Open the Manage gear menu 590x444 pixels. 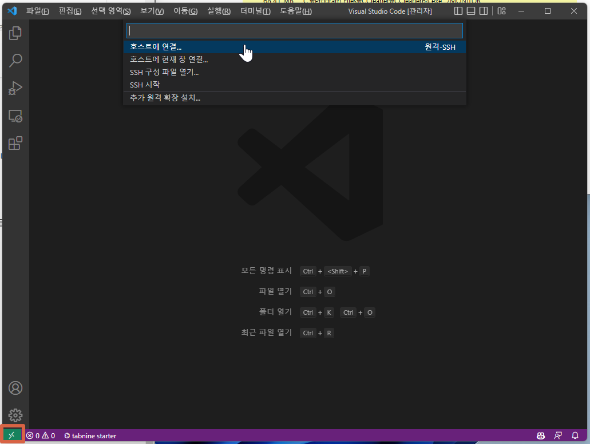15,415
